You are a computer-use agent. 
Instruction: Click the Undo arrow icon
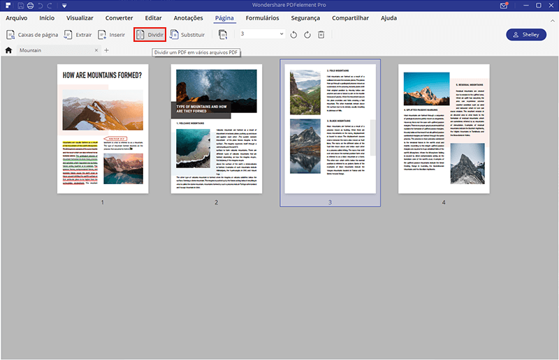pyautogui.click(x=41, y=6)
